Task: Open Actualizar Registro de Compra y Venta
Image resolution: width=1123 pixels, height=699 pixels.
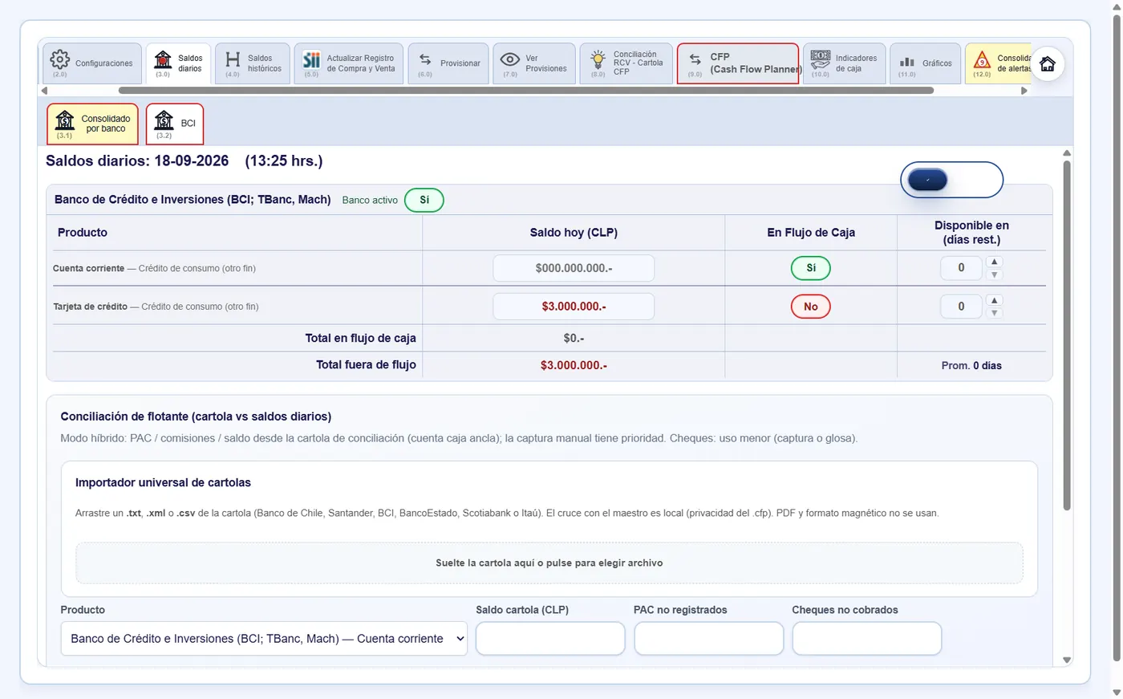Action: pos(349,63)
